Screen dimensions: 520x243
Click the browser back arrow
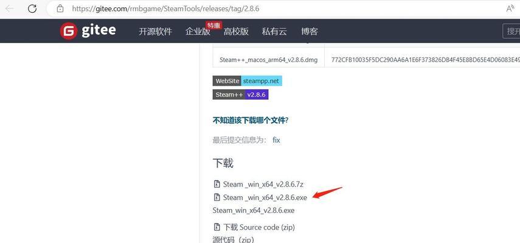9,9
